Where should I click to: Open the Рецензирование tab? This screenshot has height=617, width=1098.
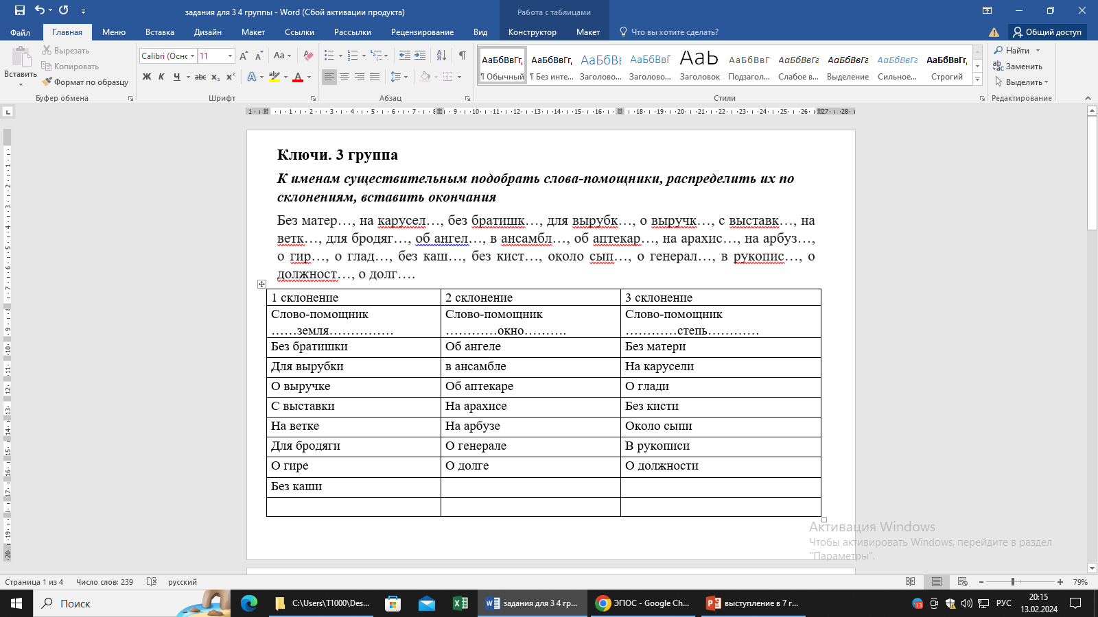[x=422, y=32]
